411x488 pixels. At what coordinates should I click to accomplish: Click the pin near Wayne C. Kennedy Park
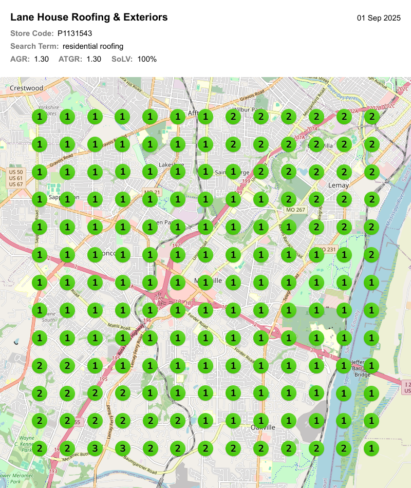(x=39, y=448)
